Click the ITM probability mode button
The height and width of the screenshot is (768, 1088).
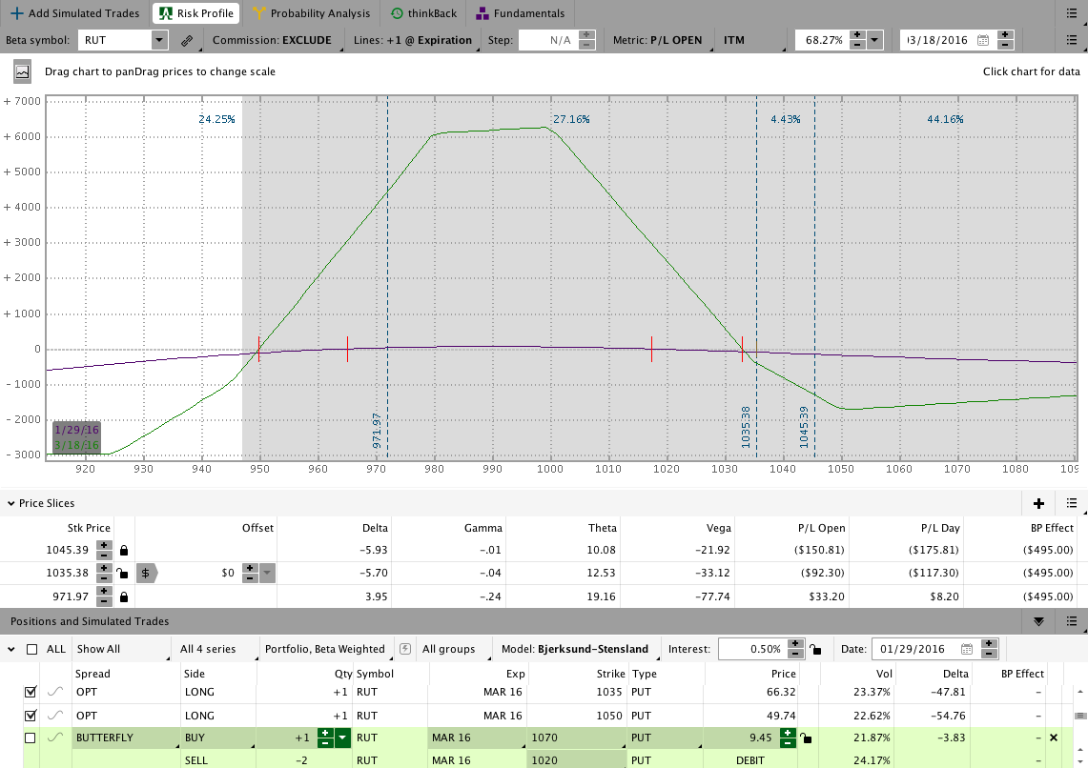(734, 40)
